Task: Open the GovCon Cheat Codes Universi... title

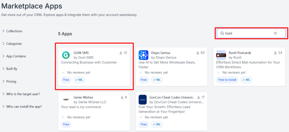Action: click(172, 97)
